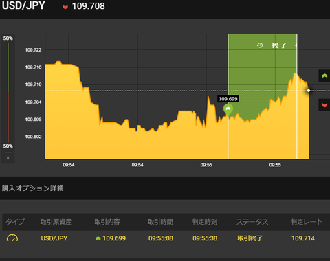Viewport: 330px width, 261px height.
Task: Click the 109.699 value in the trade row
Action: coord(114,238)
